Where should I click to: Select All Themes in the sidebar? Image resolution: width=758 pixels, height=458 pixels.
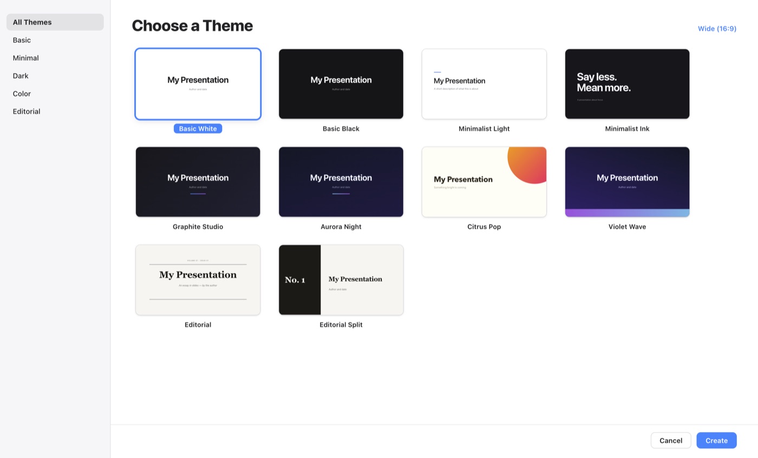coord(55,22)
